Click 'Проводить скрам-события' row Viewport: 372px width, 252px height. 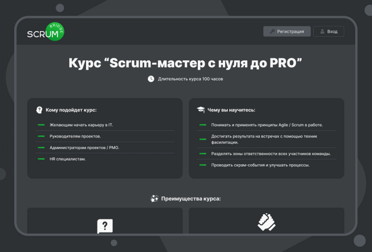coord(267,165)
